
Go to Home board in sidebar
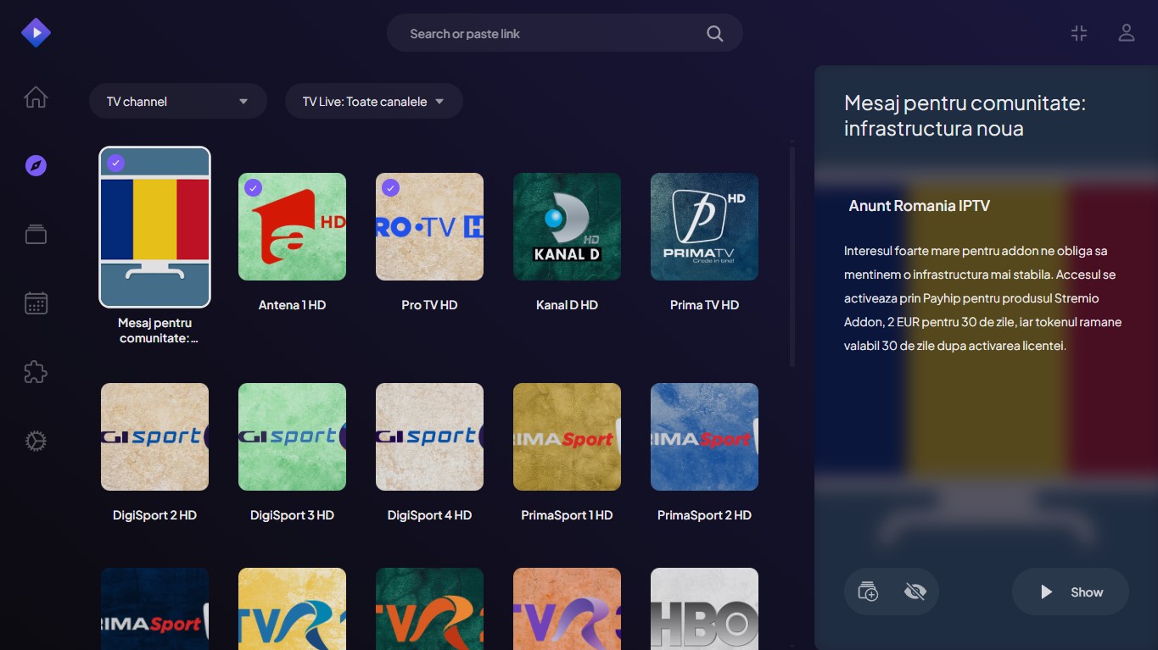coord(36,97)
